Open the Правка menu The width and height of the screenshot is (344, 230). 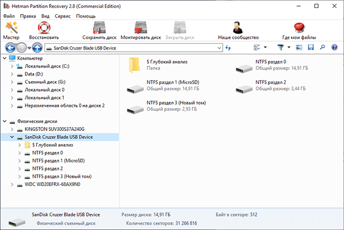point(28,16)
